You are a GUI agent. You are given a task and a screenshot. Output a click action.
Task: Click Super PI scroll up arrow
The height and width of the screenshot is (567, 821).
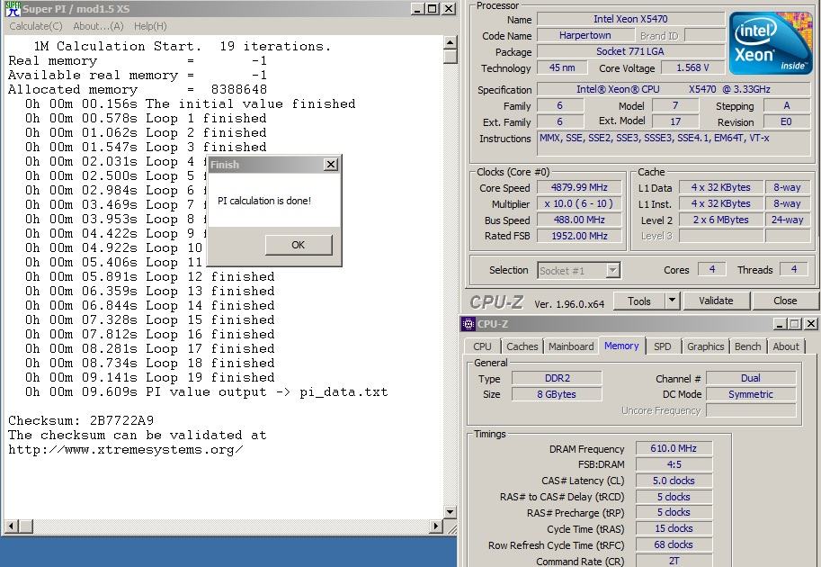click(451, 42)
